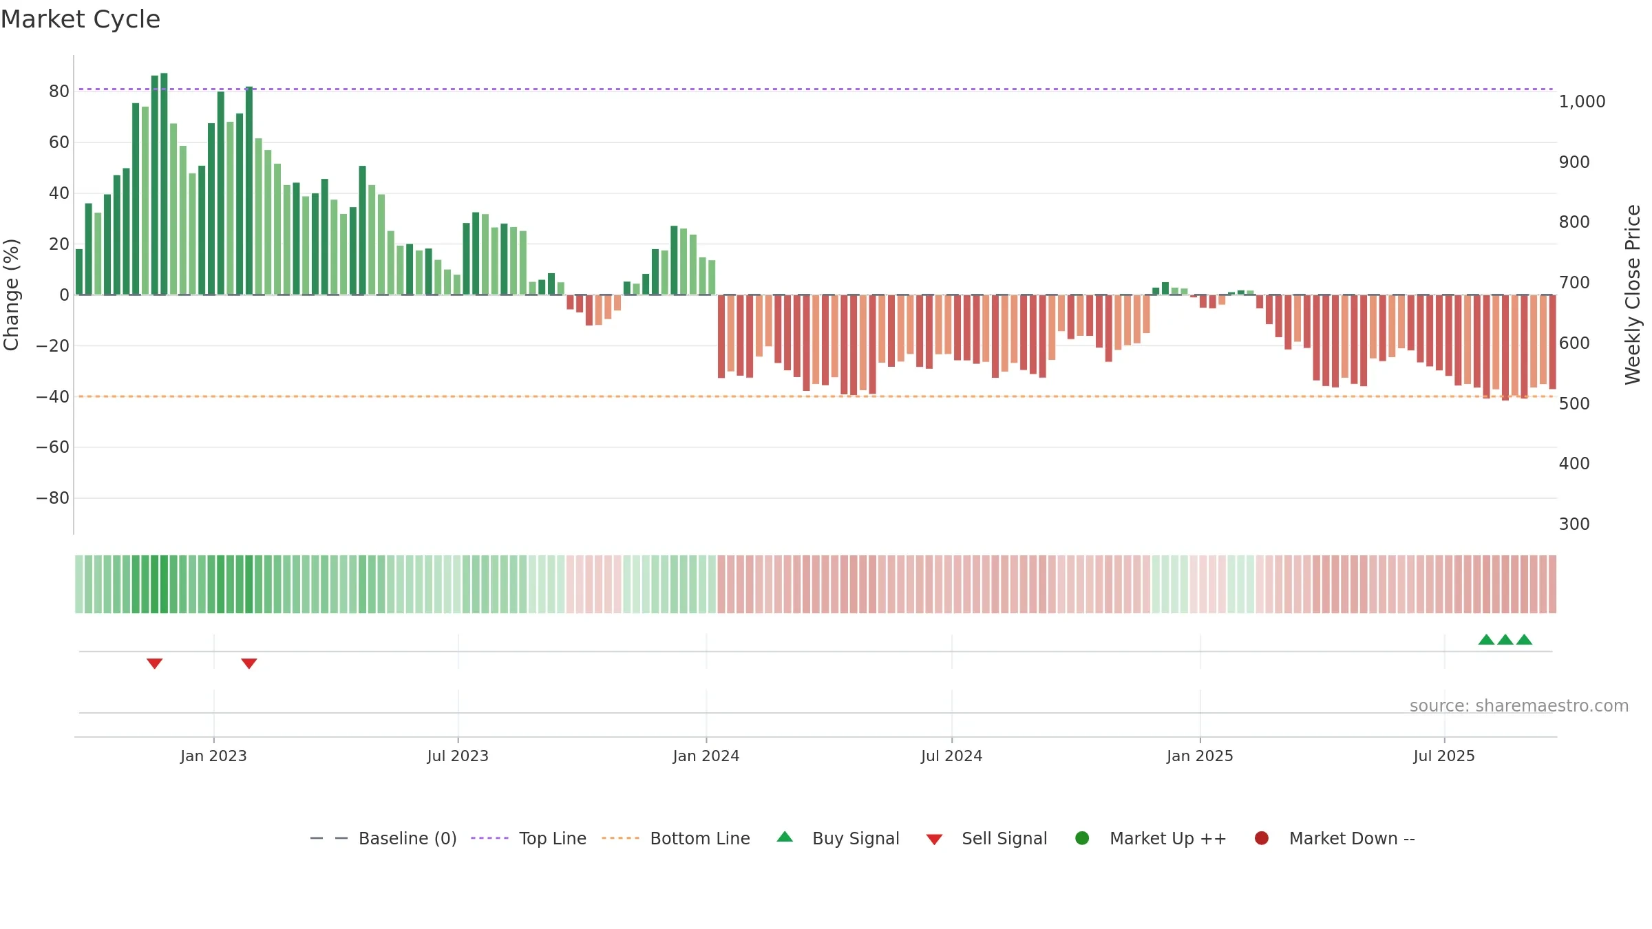Click the green Market Up circle in legend
Viewport: 1652px width, 929px height.
pos(1082,838)
